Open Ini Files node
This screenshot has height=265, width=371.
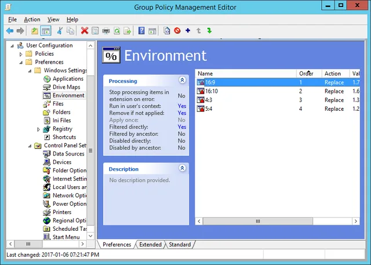pyautogui.click(x=62, y=120)
